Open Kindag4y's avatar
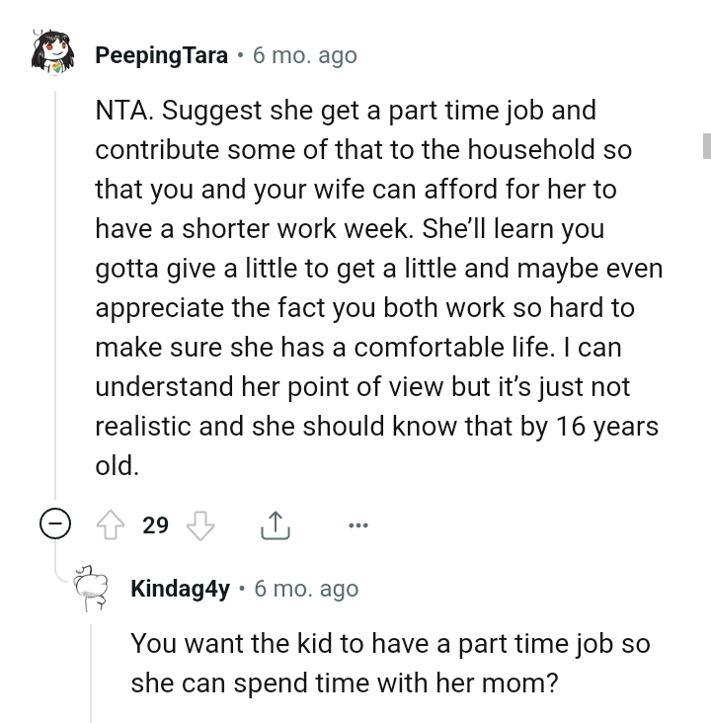711x723 pixels. pyautogui.click(x=92, y=589)
